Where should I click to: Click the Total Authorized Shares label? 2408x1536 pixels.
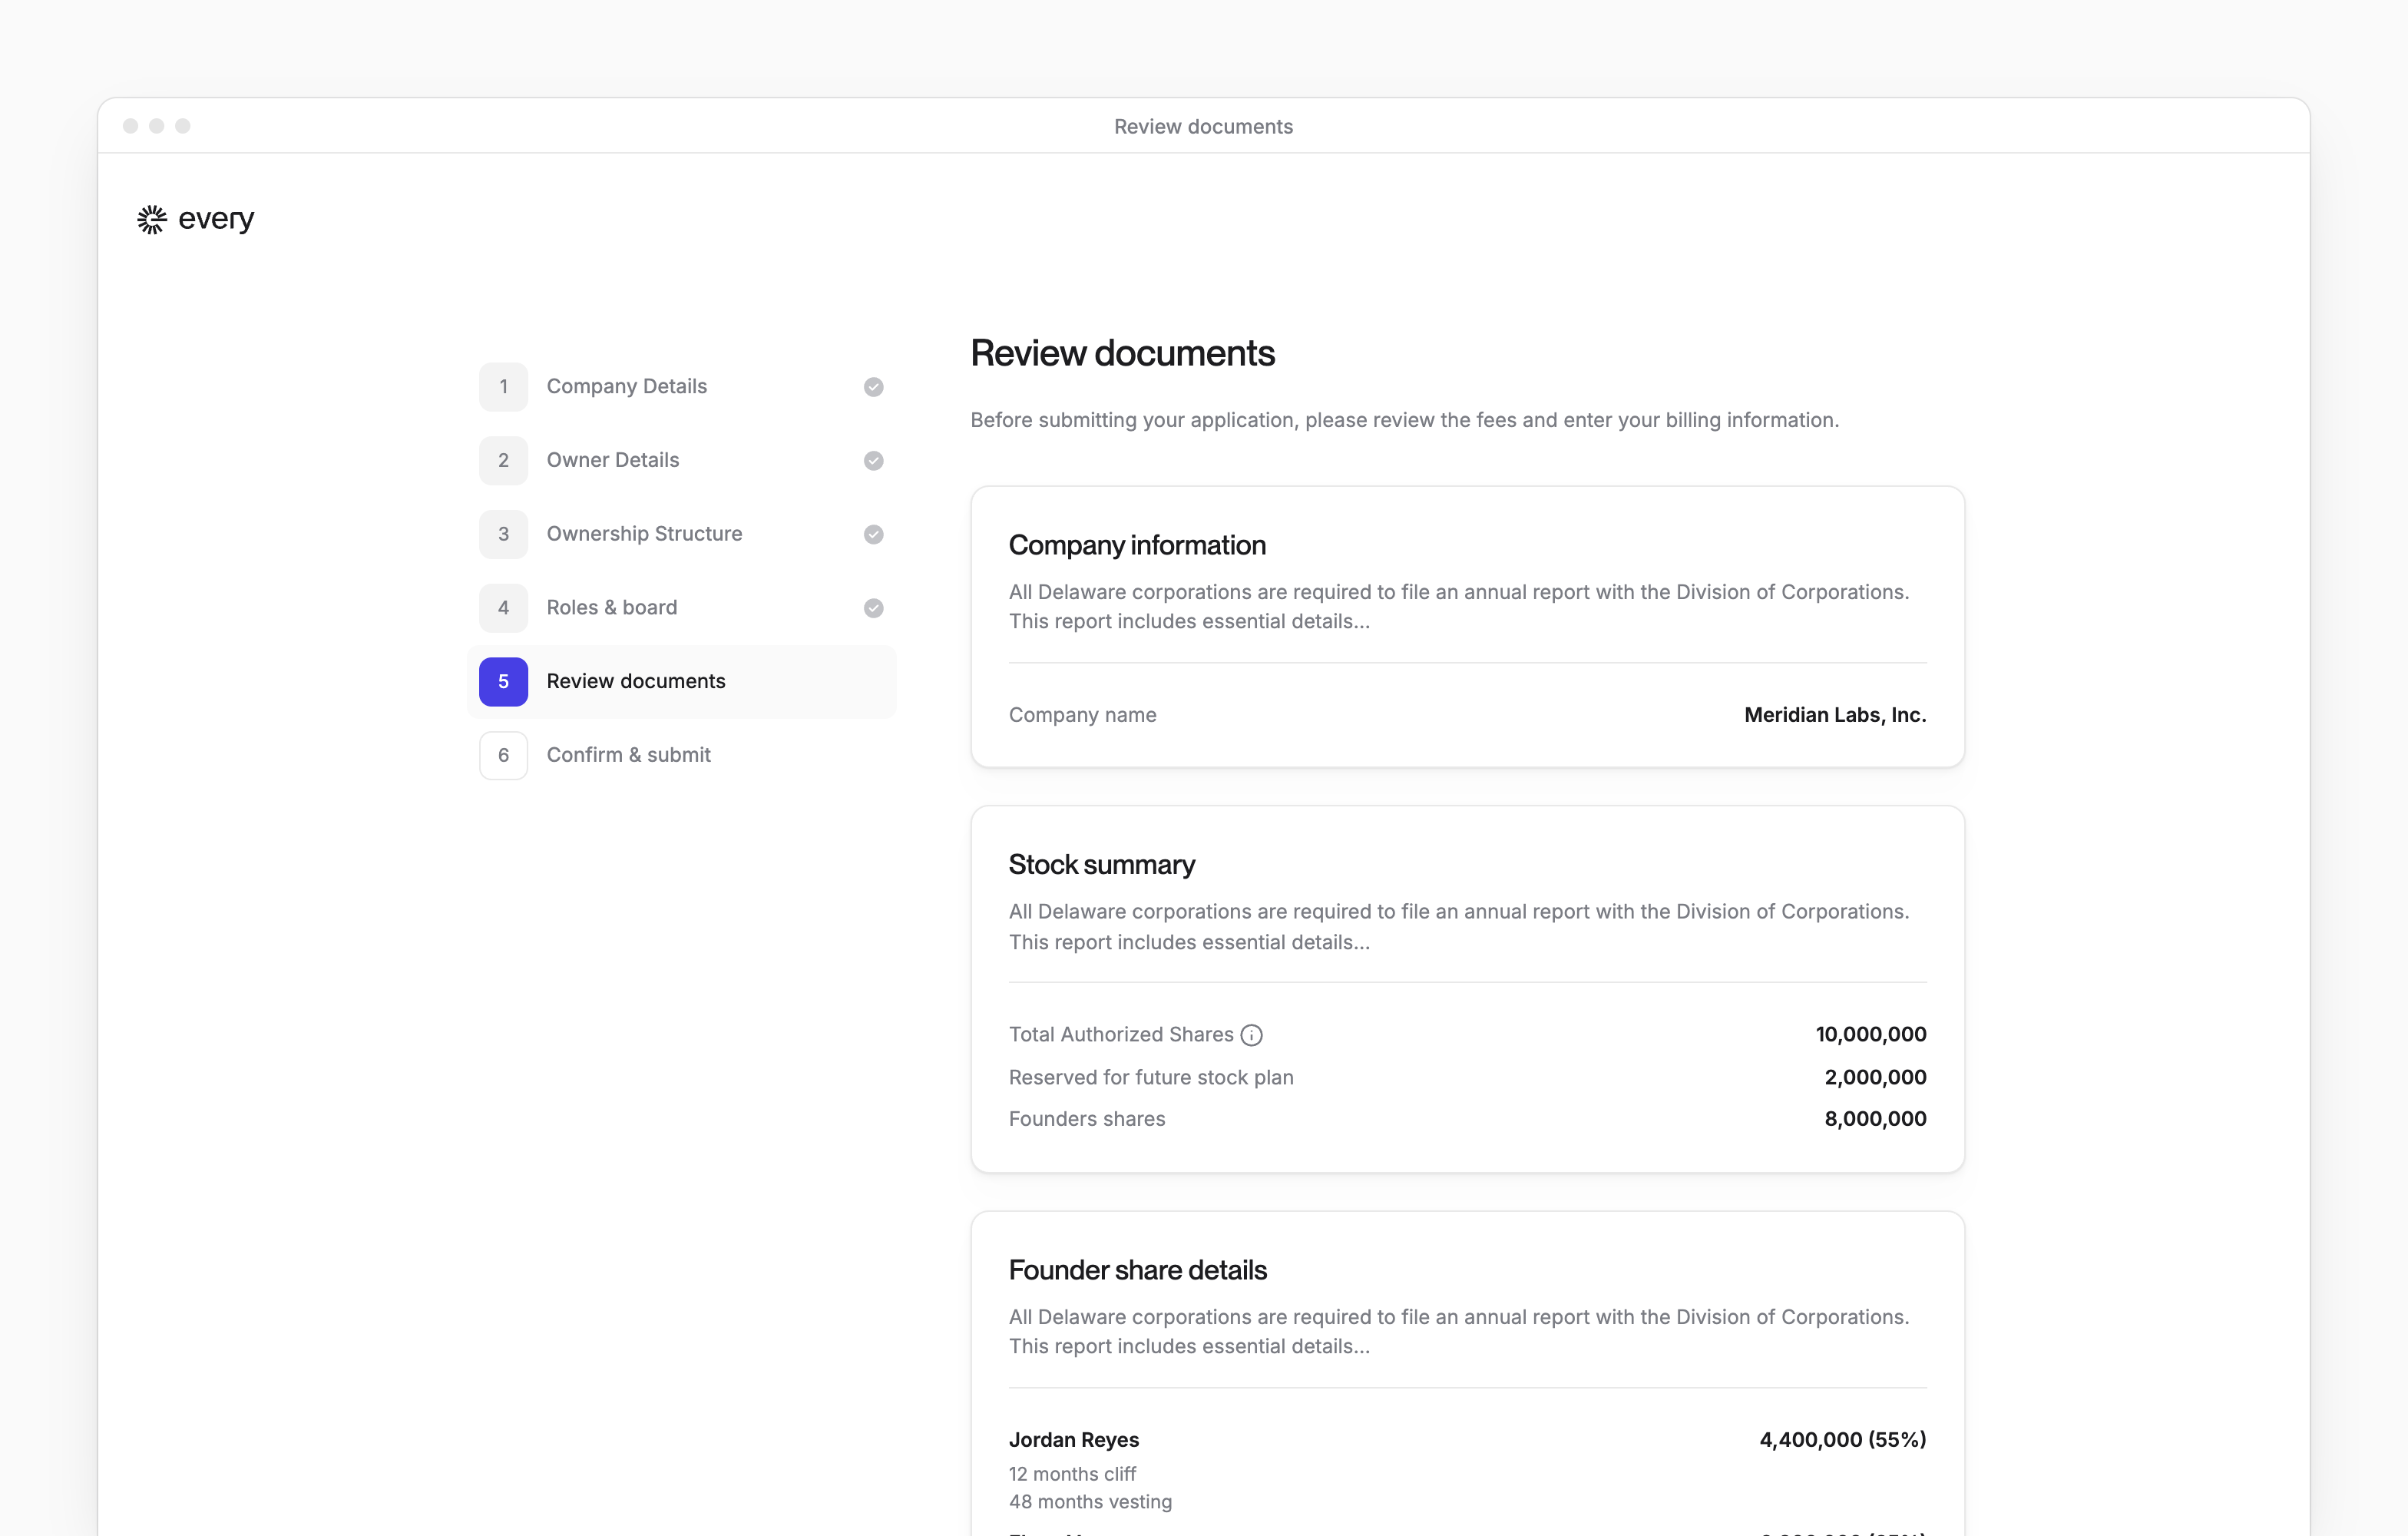[1121, 1035]
